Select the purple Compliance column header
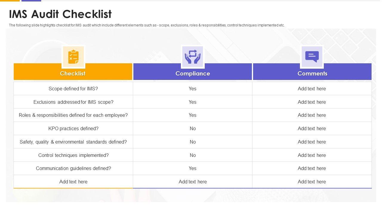 [192, 73]
